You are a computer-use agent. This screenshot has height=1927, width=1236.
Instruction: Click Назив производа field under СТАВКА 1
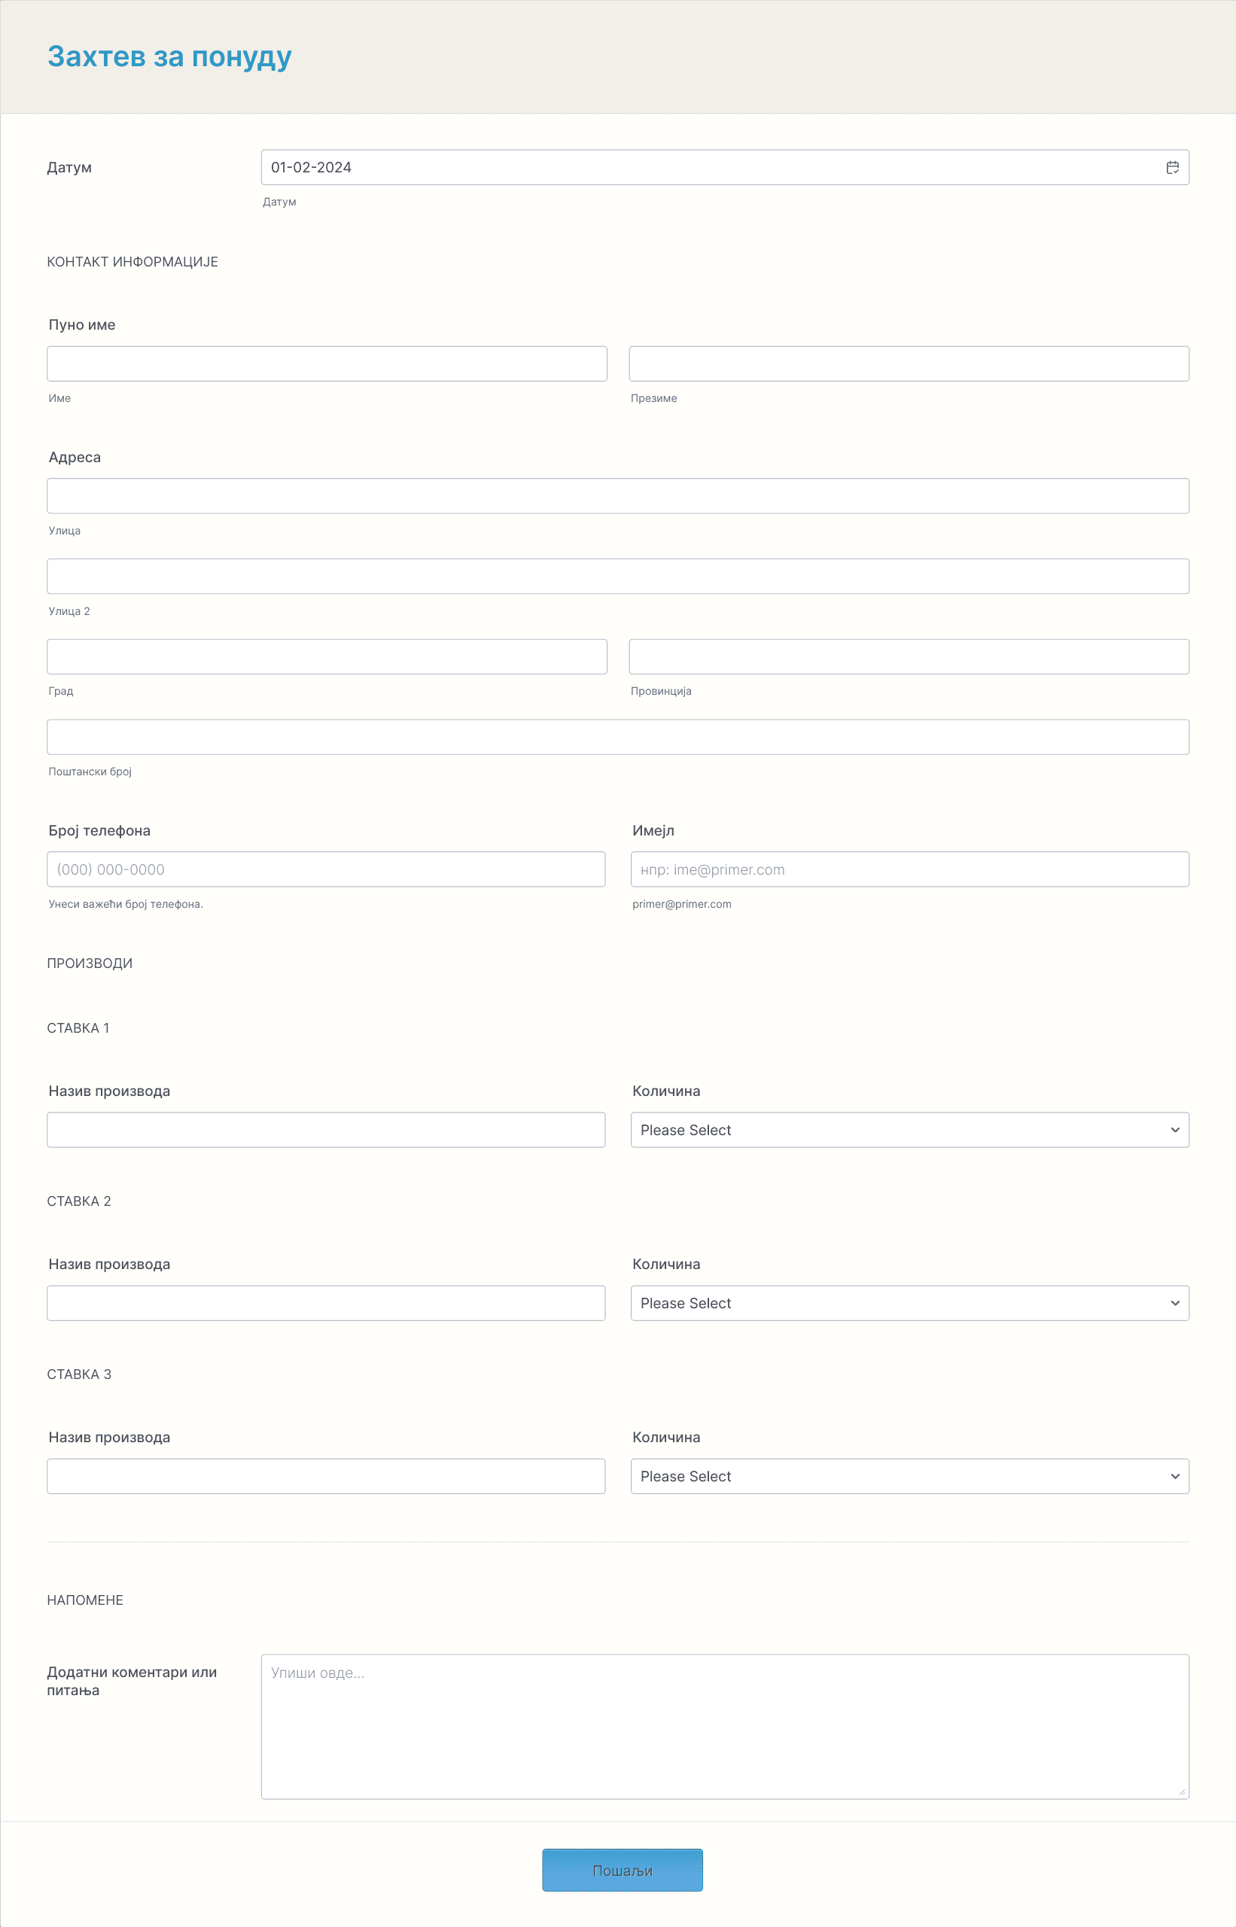click(x=326, y=1130)
